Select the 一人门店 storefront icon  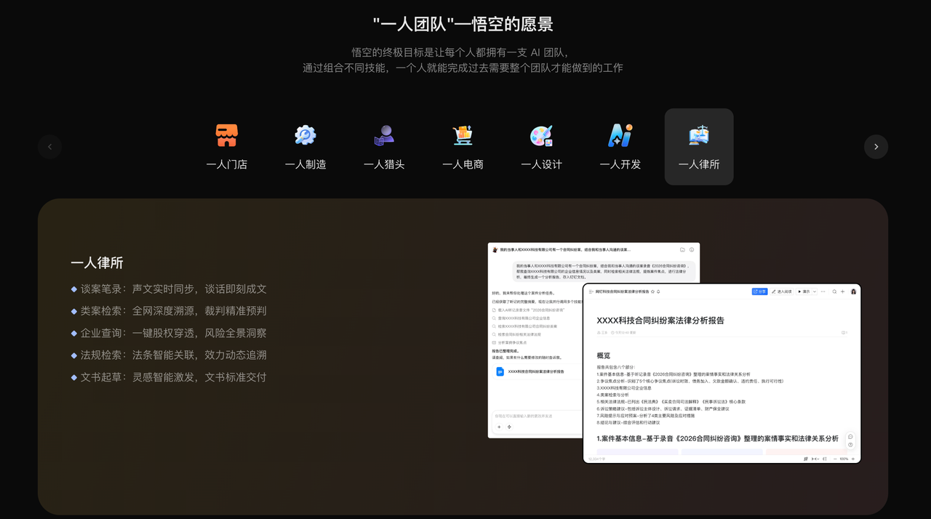tap(227, 136)
